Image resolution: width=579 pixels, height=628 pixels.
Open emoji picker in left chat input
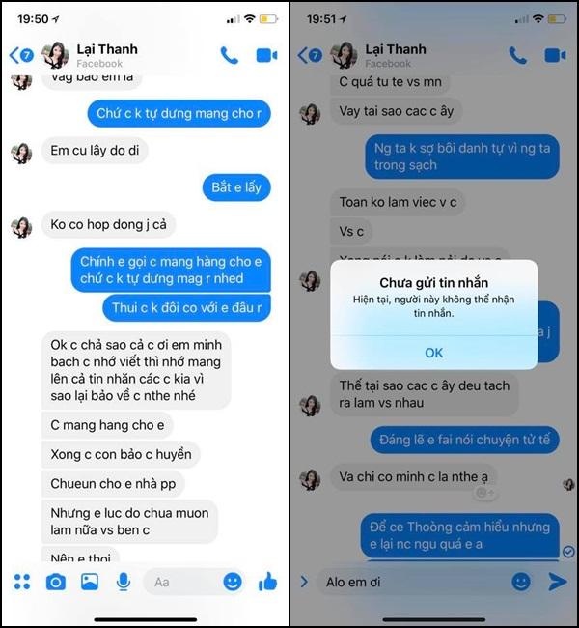233,581
